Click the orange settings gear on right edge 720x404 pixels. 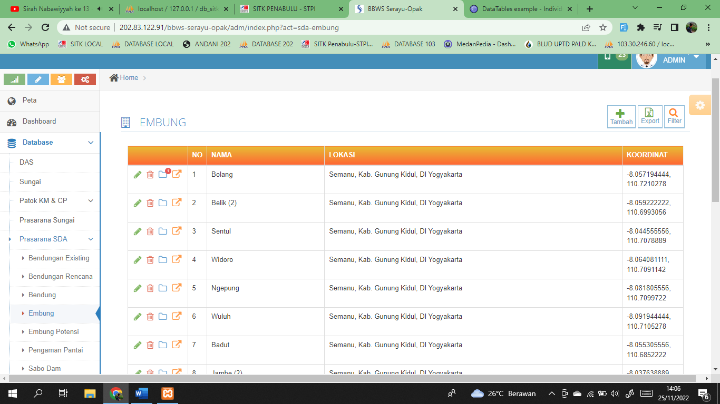pyautogui.click(x=700, y=105)
